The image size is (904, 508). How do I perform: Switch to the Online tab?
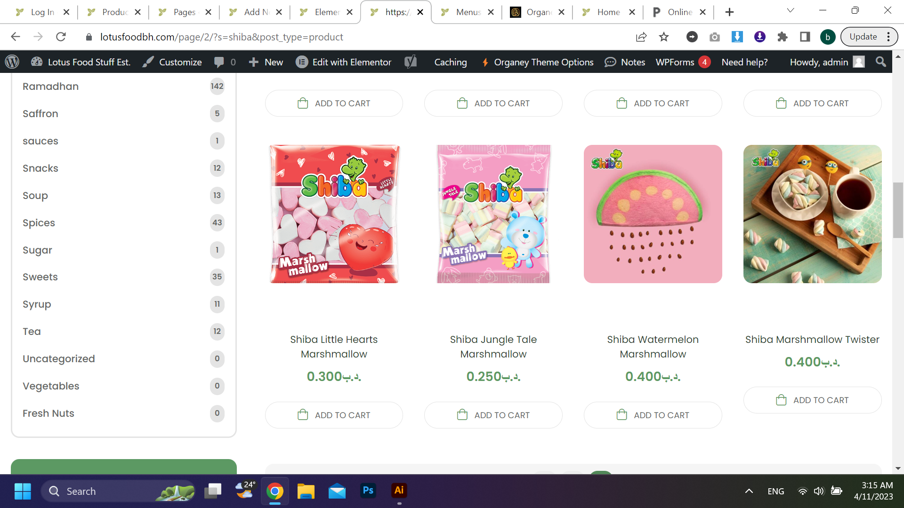pyautogui.click(x=678, y=12)
